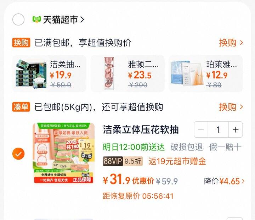Open the top 换购 link beside free-shipping notice
The height and width of the screenshot is (220, 255).
point(231,43)
